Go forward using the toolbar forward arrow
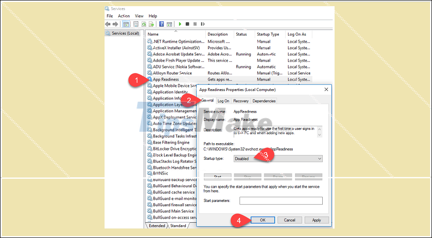The width and height of the screenshot is (432, 238). [115, 24]
